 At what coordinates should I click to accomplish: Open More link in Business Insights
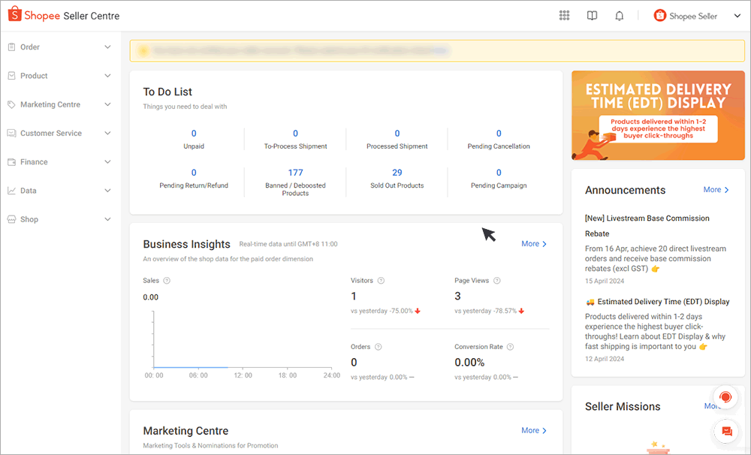coord(534,244)
